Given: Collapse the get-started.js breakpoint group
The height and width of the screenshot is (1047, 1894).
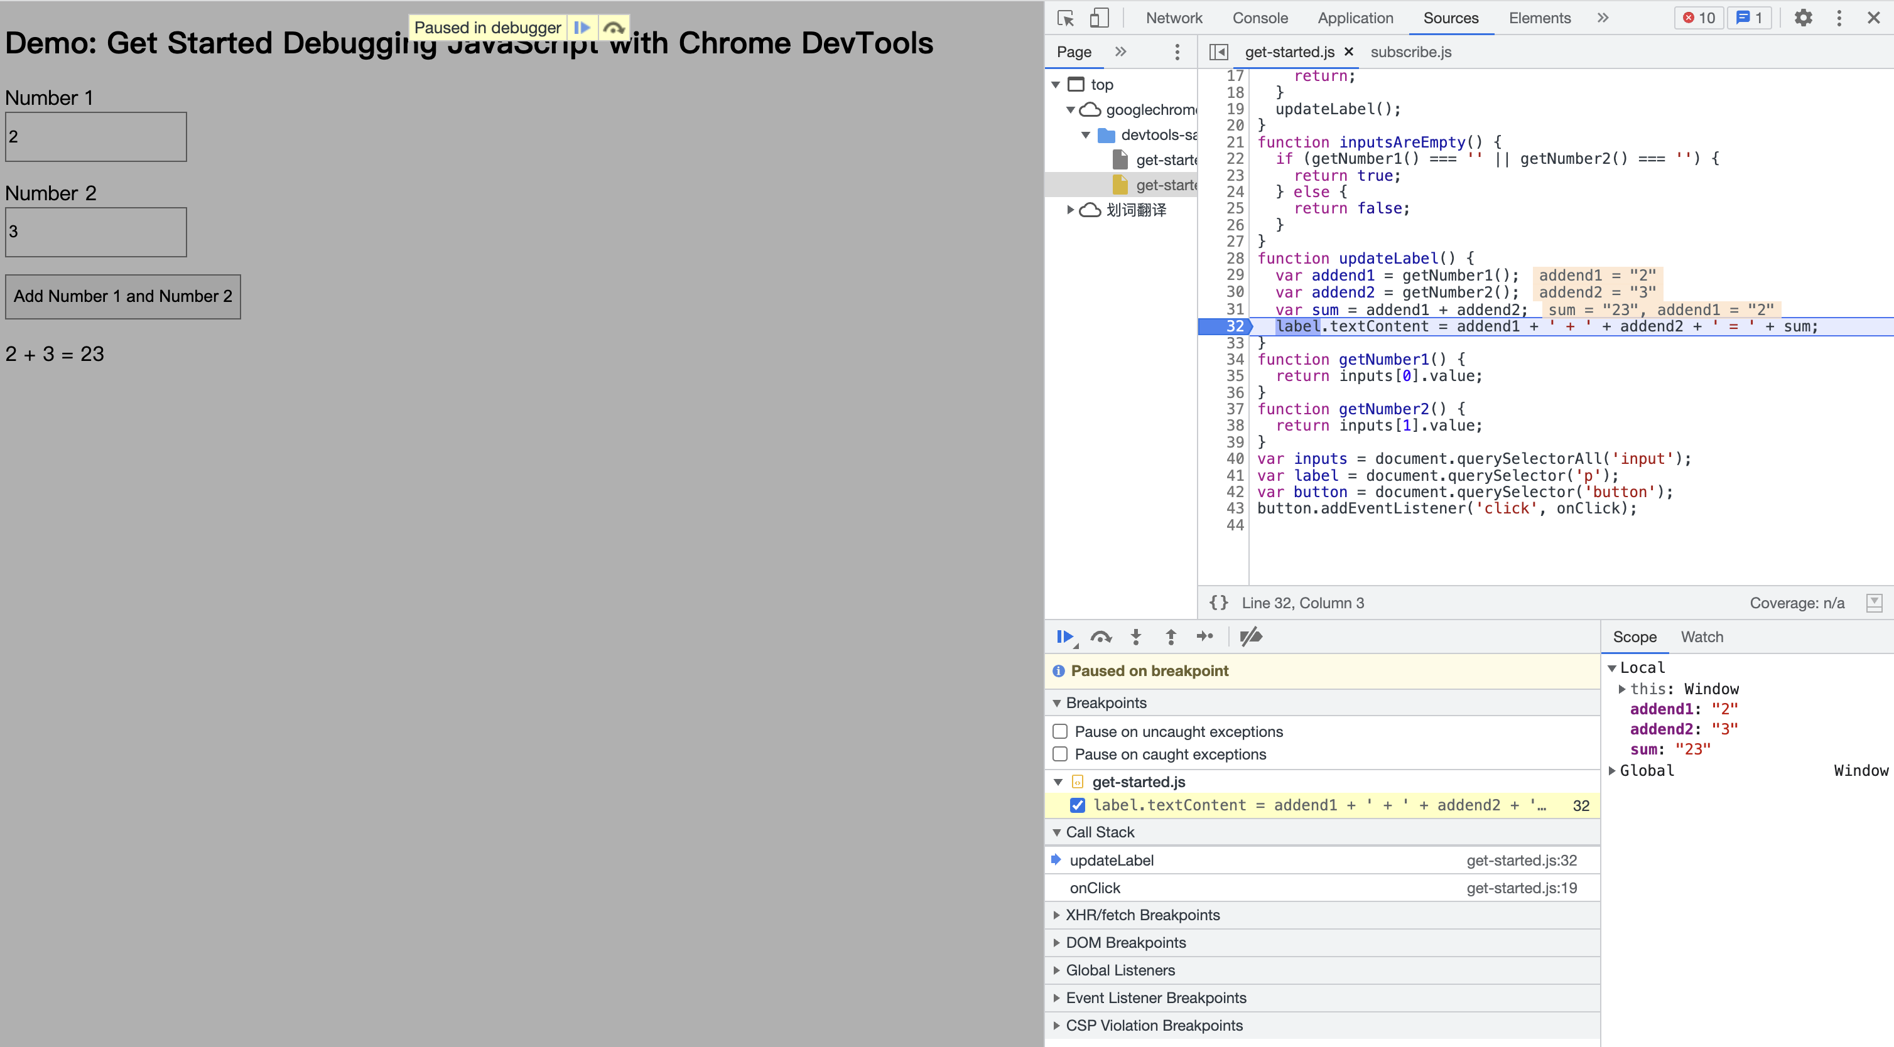Looking at the screenshot, I should (x=1058, y=781).
